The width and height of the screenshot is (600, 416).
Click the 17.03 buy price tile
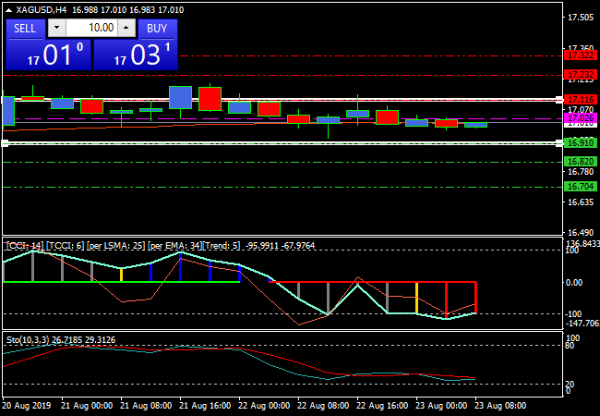pyautogui.click(x=136, y=55)
